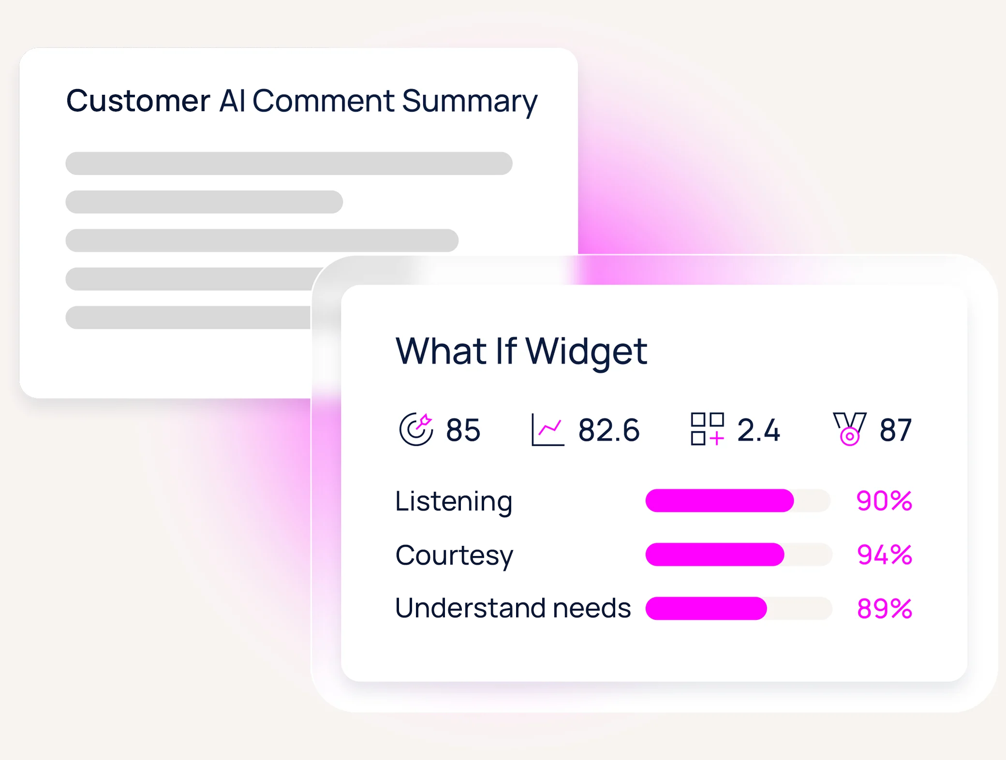Click the What If Widget title
The width and height of the screenshot is (1006, 760).
[x=521, y=351]
